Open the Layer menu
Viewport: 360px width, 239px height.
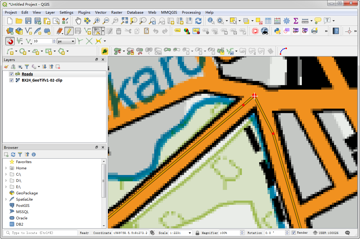(x=50, y=13)
